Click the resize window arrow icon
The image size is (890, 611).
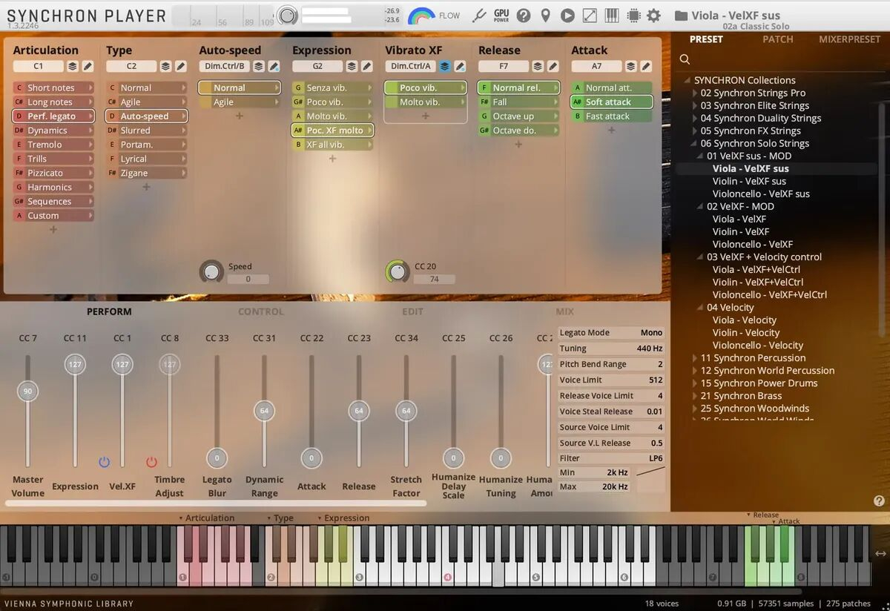[590, 15]
